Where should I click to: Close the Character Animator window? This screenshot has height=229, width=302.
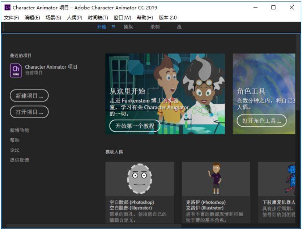(x=292, y=8)
